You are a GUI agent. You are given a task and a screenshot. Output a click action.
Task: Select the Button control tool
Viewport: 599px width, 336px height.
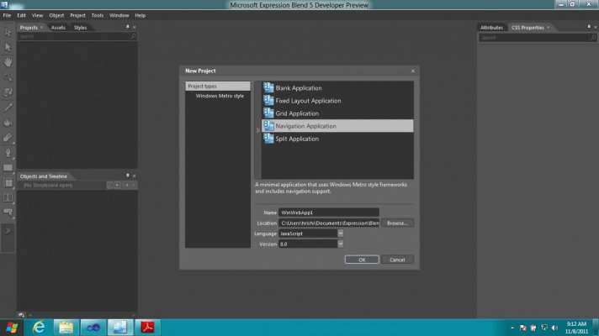[x=8, y=212]
